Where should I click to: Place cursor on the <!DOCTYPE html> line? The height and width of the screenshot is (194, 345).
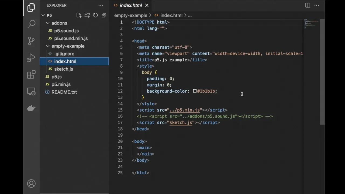(150, 22)
